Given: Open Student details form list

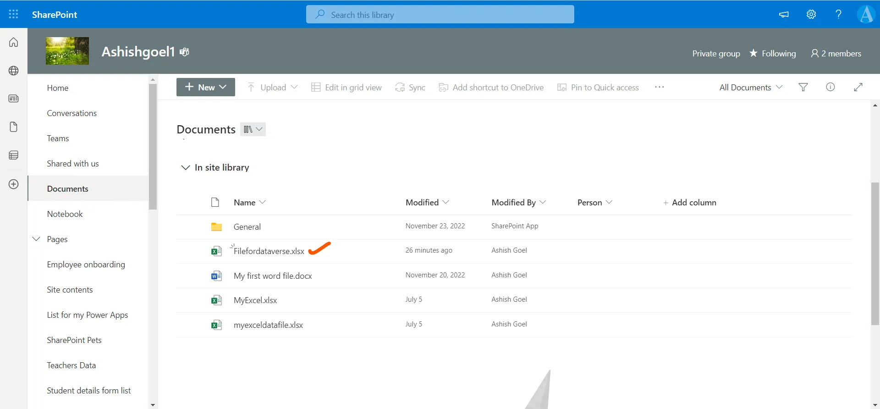Looking at the screenshot, I should 89,390.
